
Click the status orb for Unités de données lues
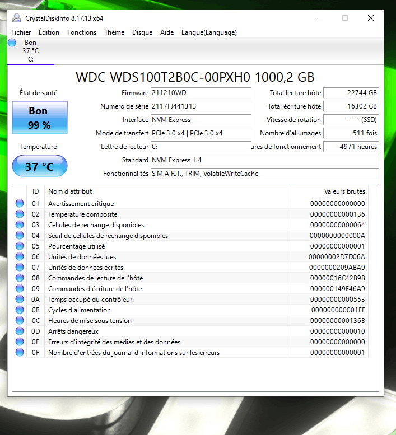[20, 256]
